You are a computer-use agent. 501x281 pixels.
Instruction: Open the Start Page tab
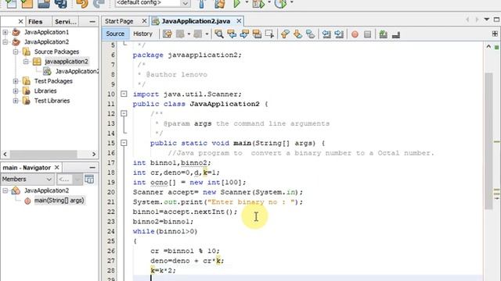point(119,21)
